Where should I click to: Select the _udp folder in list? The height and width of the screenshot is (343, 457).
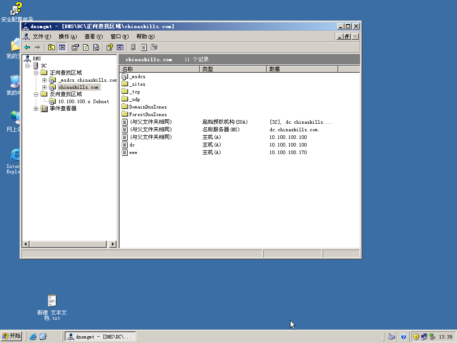[x=135, y=100]
